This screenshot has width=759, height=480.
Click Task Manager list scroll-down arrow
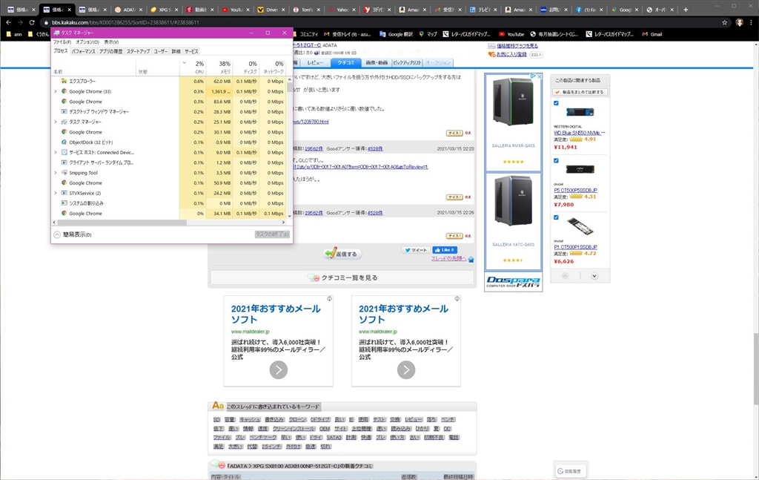(290, 216)
